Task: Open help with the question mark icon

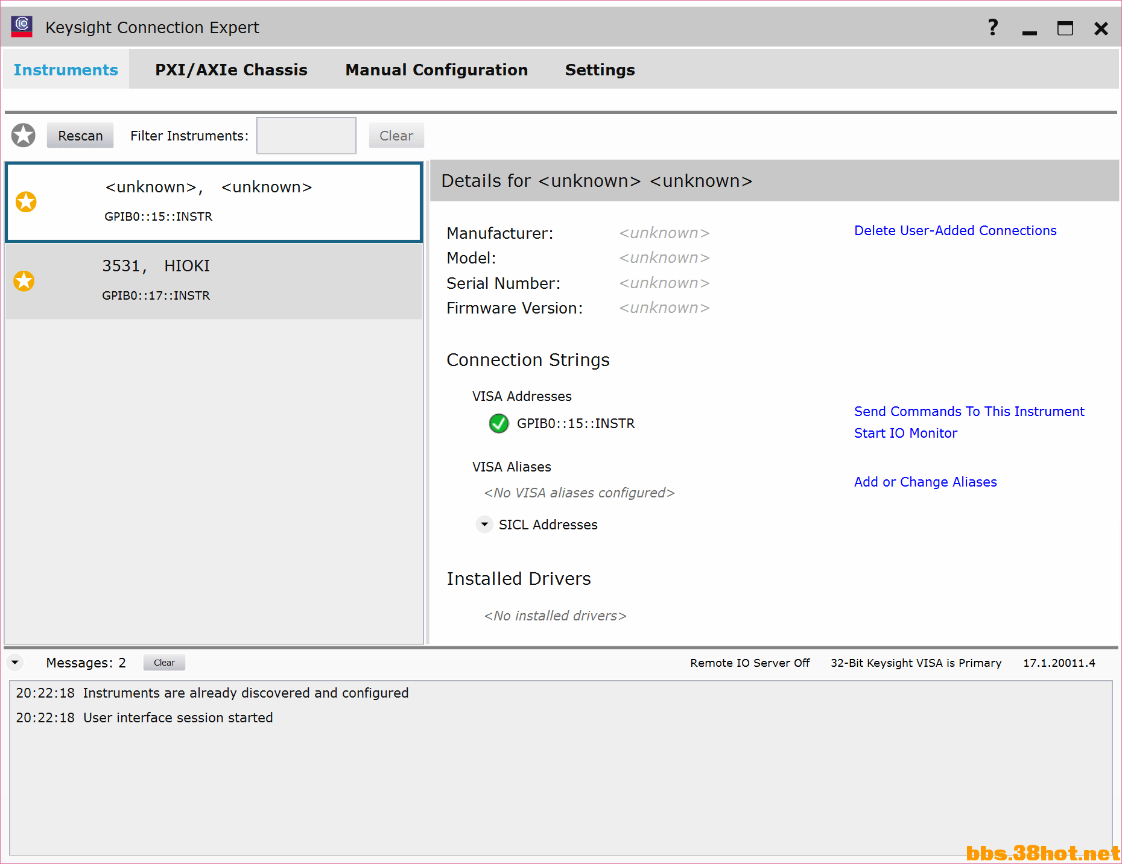Action: tap(993, 27)
